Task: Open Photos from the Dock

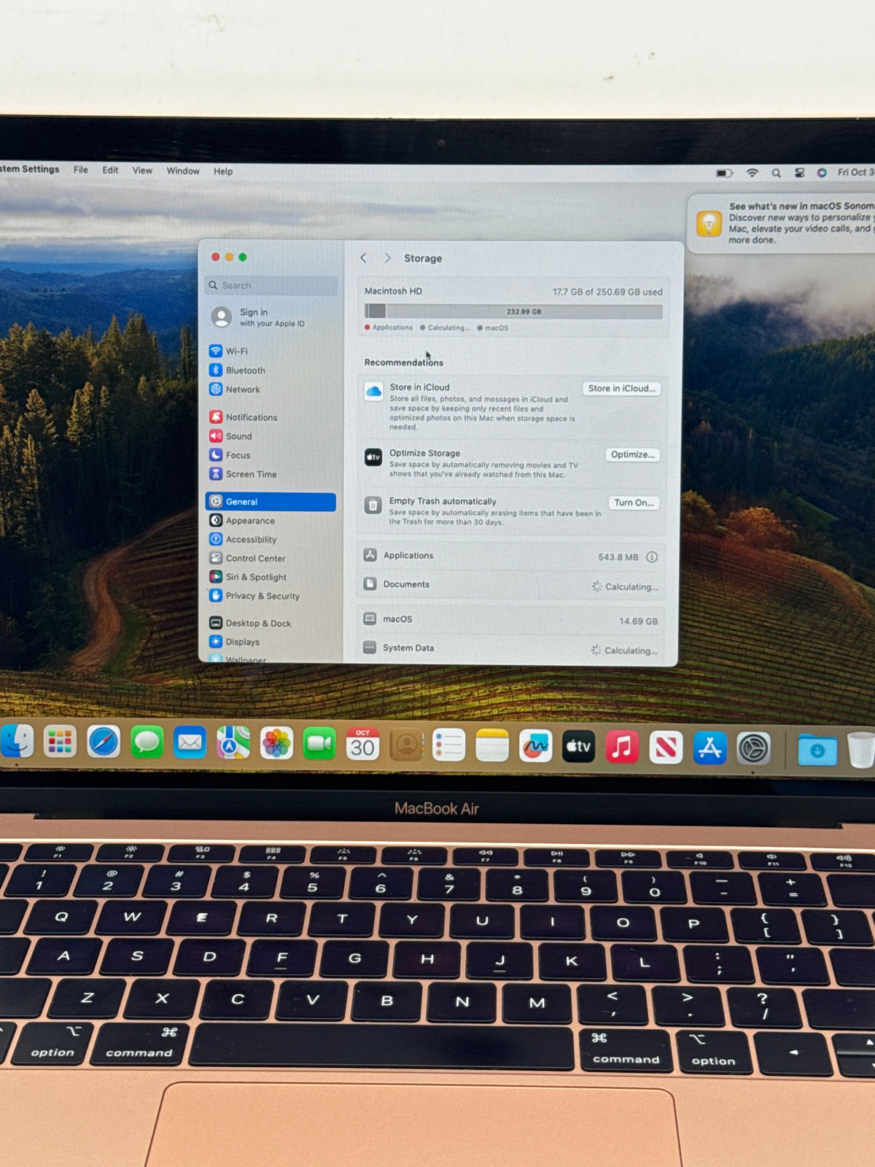Action: [x=276, y=744]
